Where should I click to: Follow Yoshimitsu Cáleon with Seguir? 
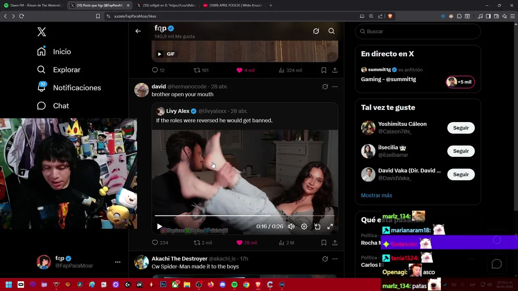click(461, 128)
